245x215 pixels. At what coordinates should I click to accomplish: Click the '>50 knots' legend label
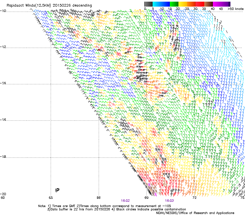pos(235,9)
